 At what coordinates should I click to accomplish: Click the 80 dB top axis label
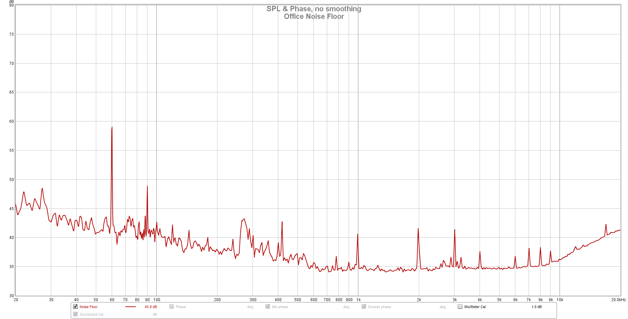12,5
